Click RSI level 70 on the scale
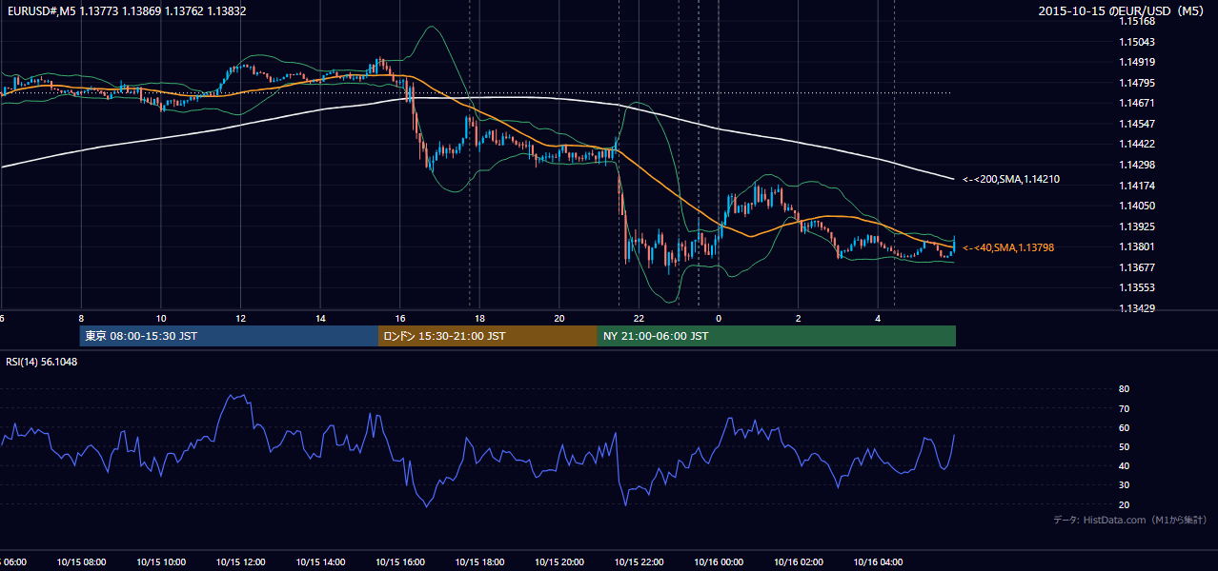Image resolution: width=1218 pixels, height=571 pixels. coord(1124,408)
